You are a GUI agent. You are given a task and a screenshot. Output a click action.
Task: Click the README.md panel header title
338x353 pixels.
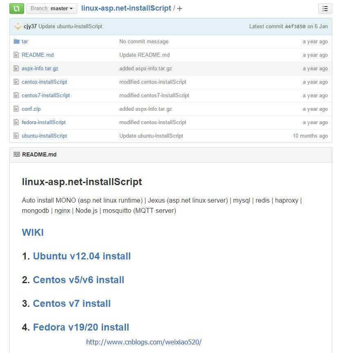point(39,154)
